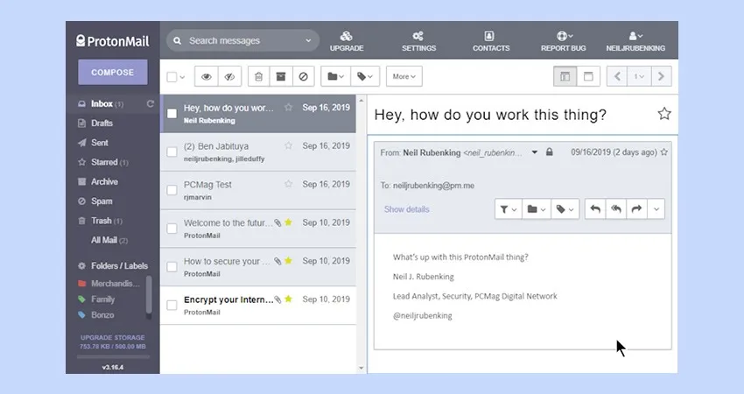Switch to row layout view

coord(588,76)
